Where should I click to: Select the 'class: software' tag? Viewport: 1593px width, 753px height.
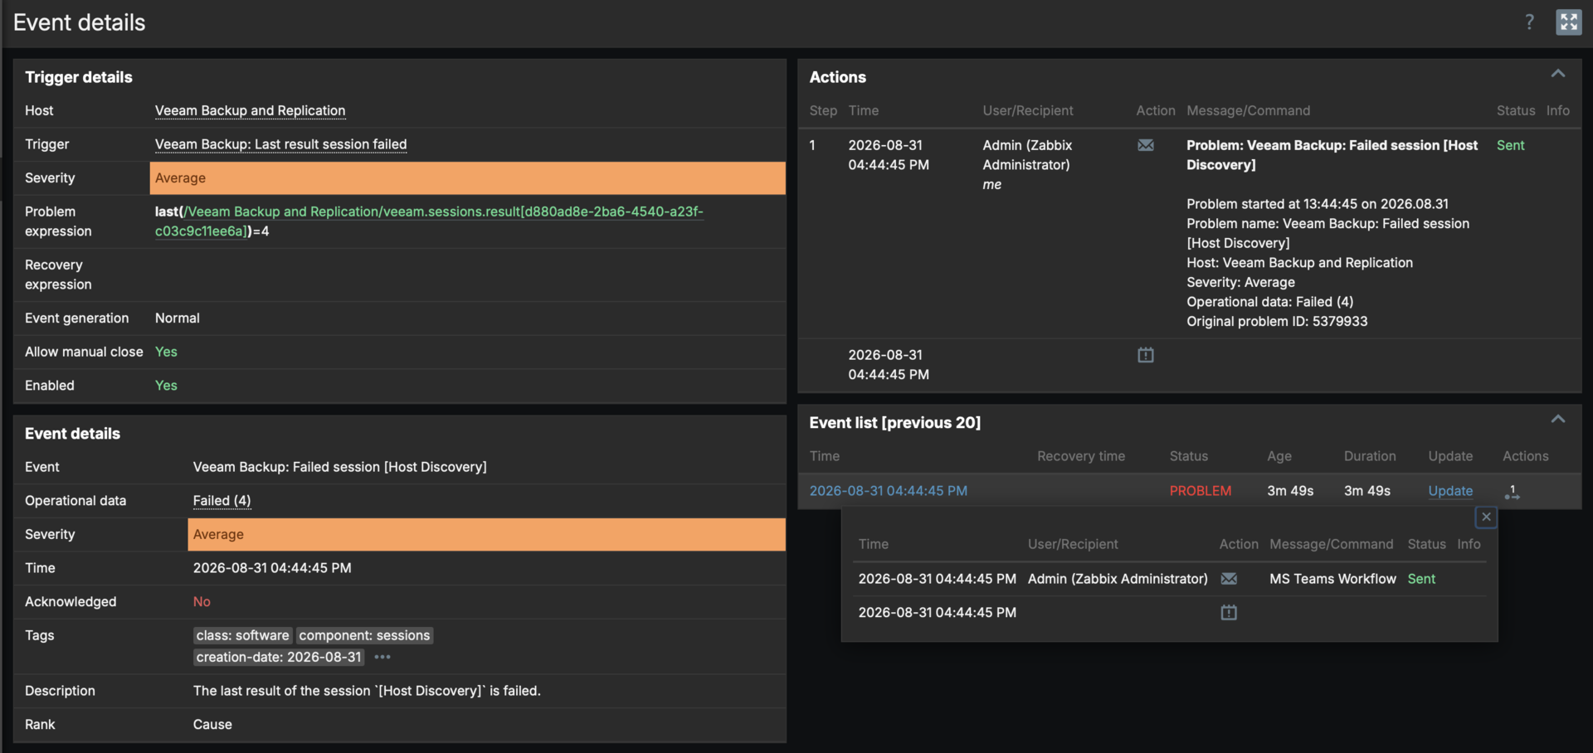coord(242,635)
